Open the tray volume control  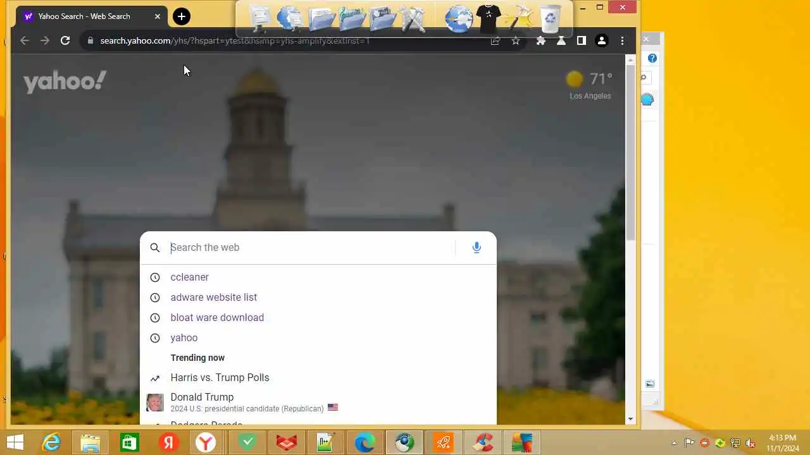point(751,443)
